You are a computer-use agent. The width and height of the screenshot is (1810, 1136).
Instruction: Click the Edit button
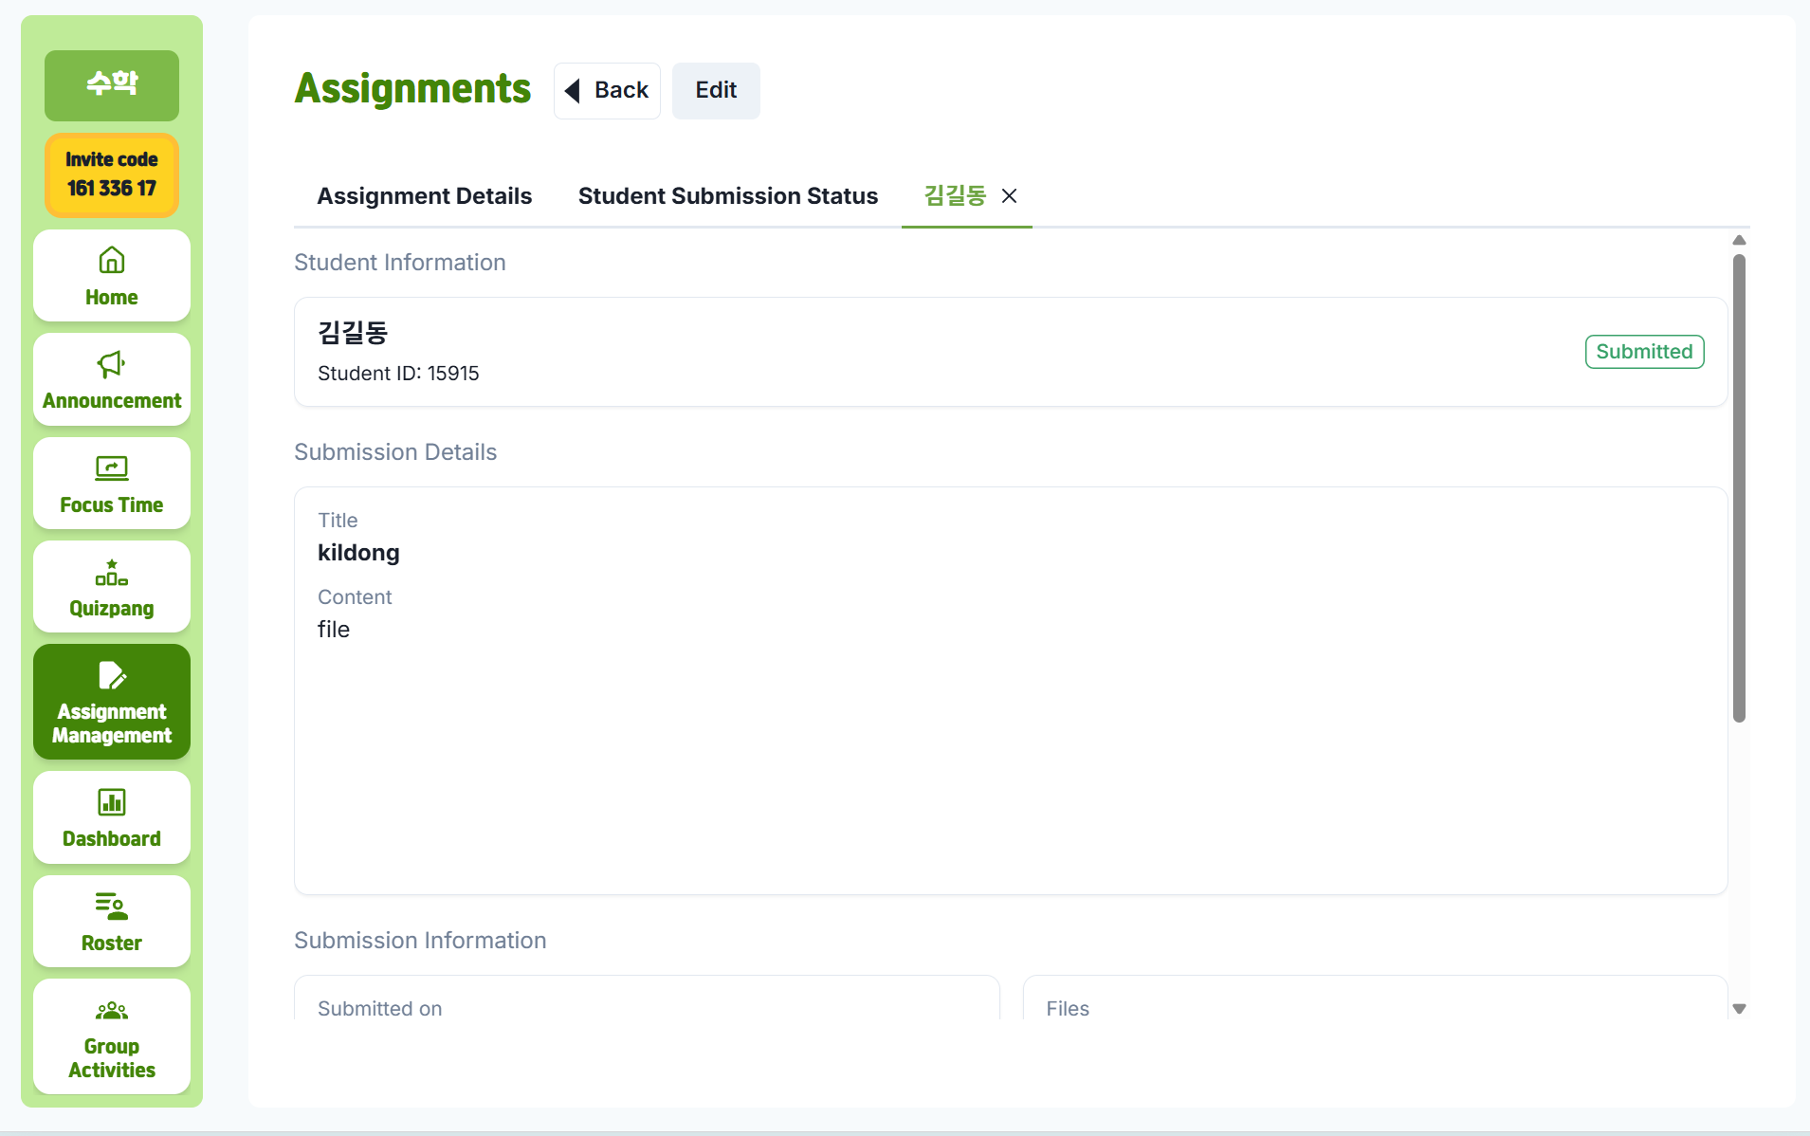[x=716, y=91]
